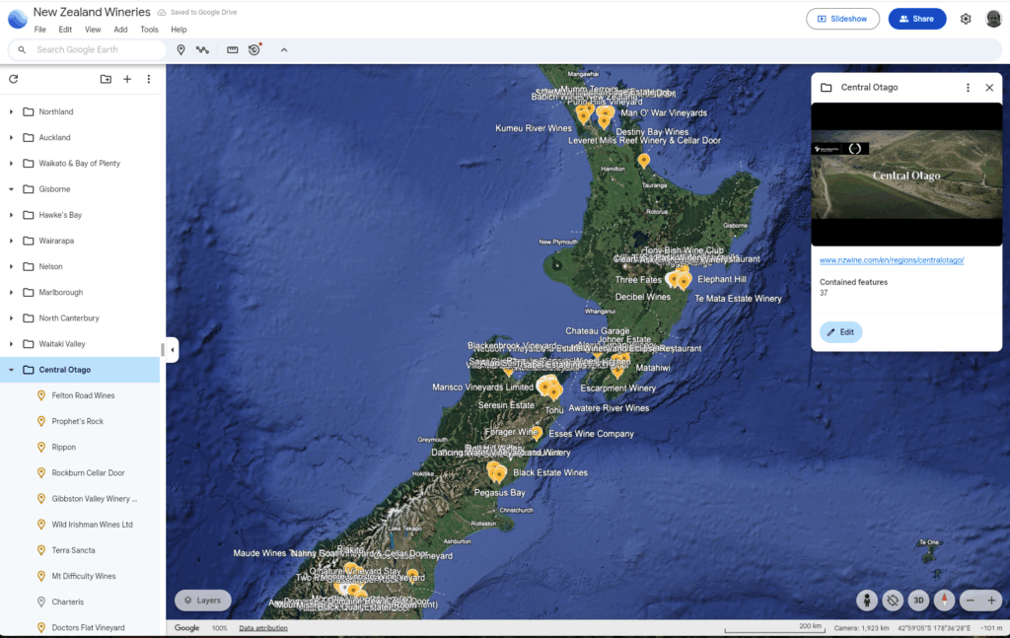
Task: Expand the Nelson folder
Action: tap(11, 266)
